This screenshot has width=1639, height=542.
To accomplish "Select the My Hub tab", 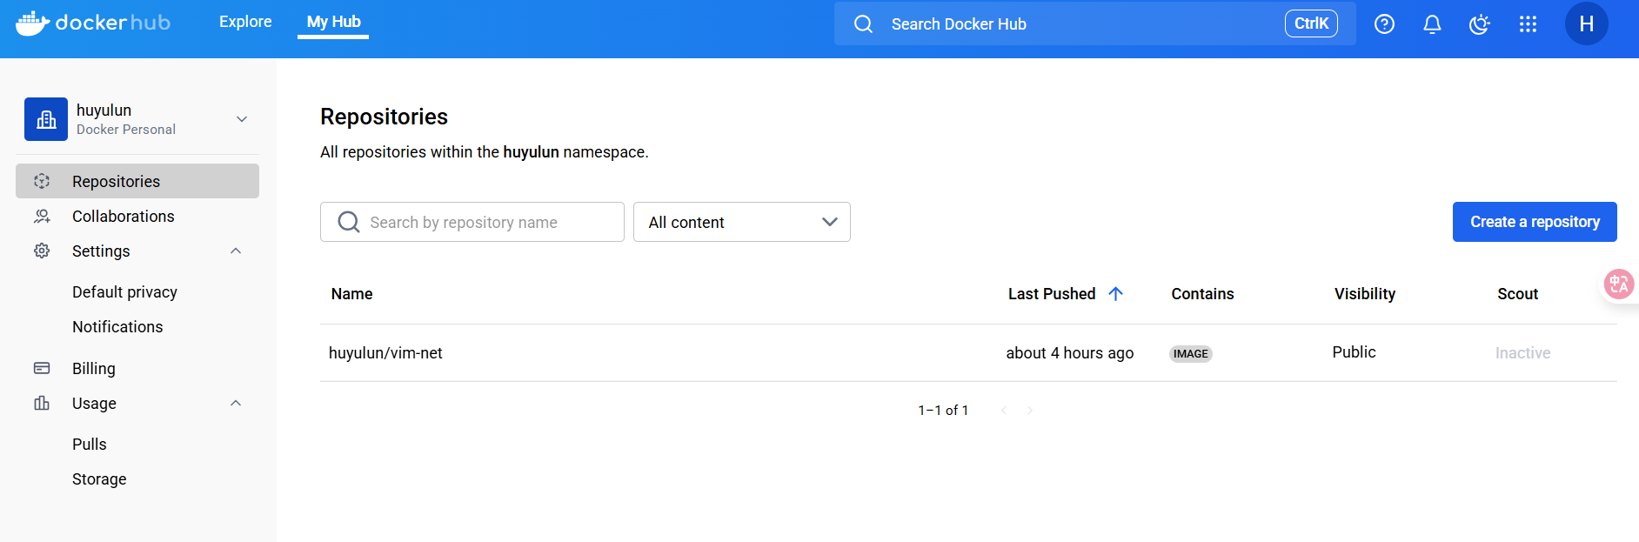I will pos(333,22).
